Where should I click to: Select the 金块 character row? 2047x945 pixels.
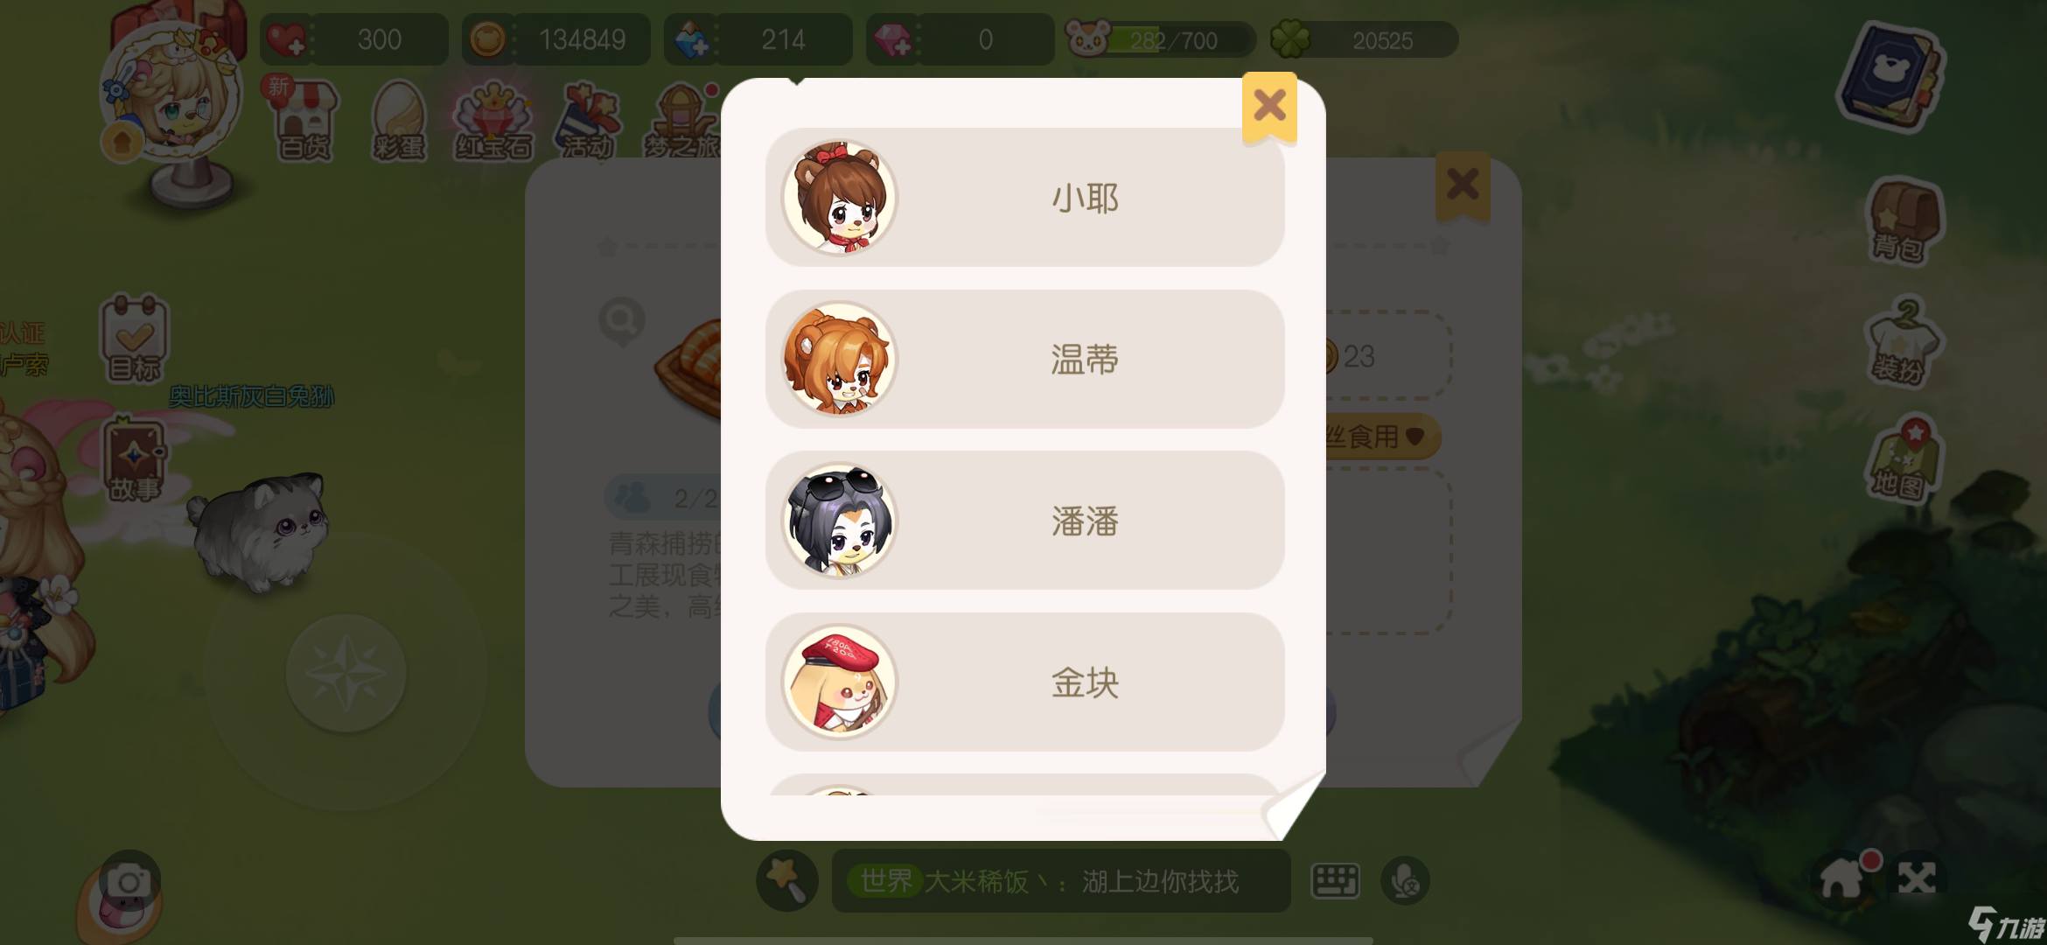[x=1024, y=682]
